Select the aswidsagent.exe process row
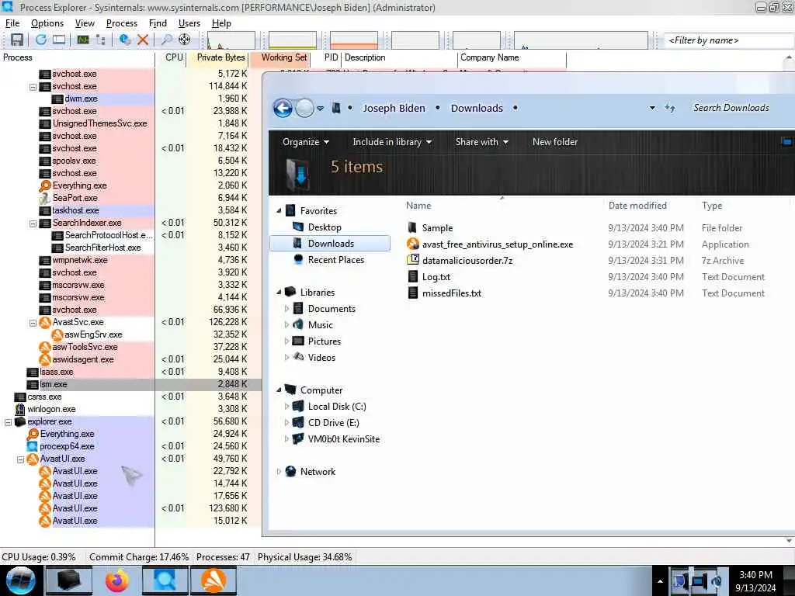 point(82,359)
